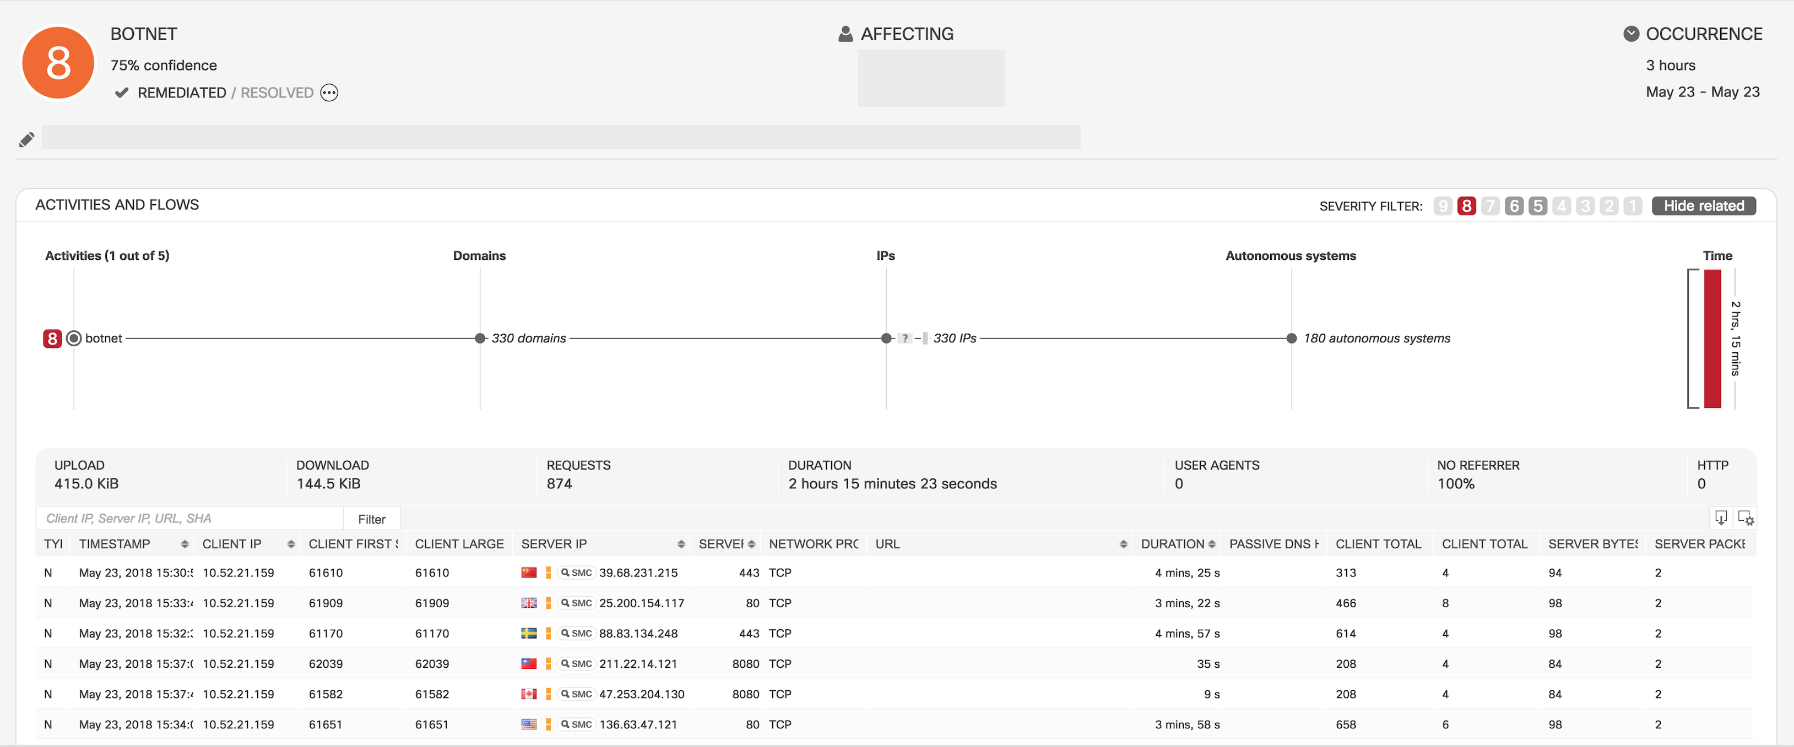
Task: Select the REMEDIATED status label
Action: [182, 92]
